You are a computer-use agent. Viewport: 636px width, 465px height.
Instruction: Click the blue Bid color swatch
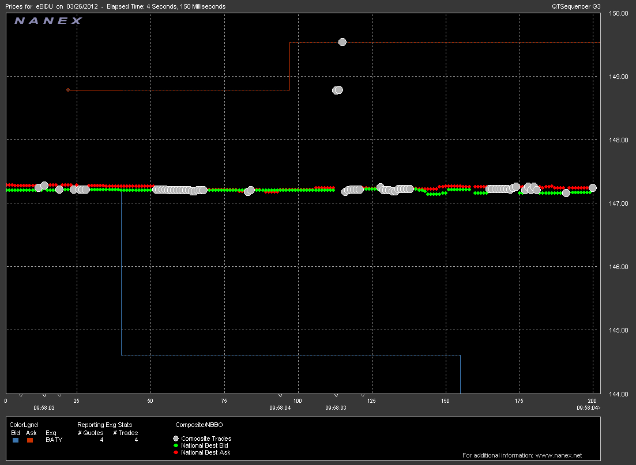coord(16,440)
